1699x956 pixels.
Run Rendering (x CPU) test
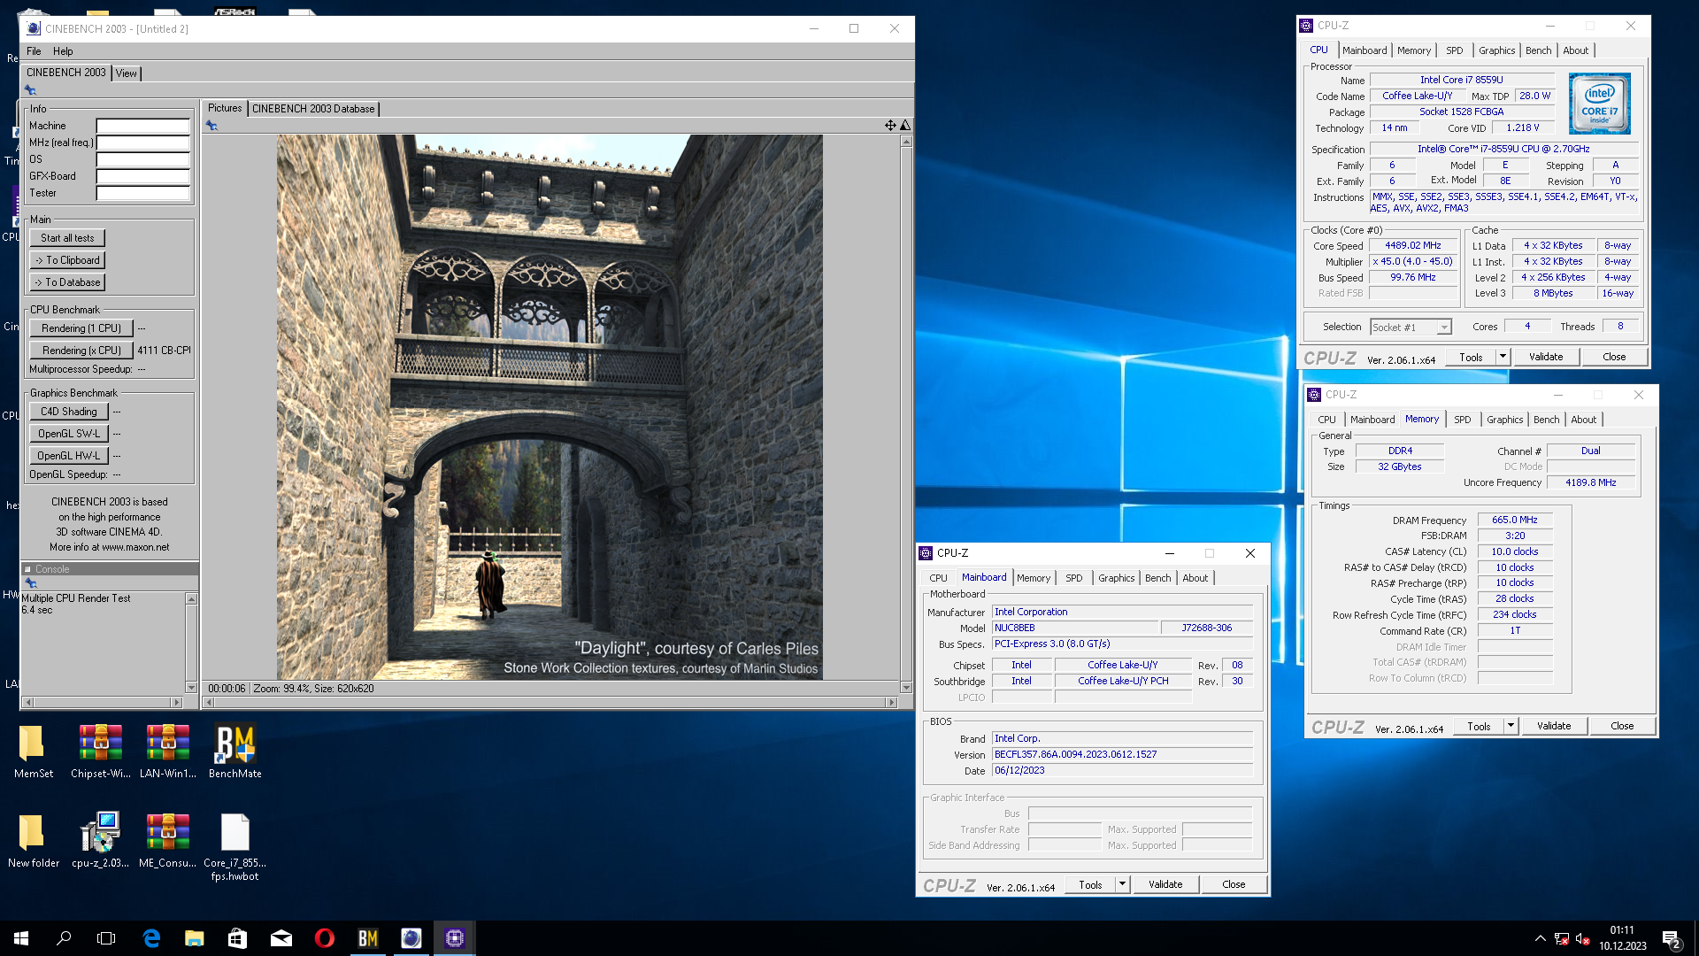pyautogui.click(x=81, y=351)
